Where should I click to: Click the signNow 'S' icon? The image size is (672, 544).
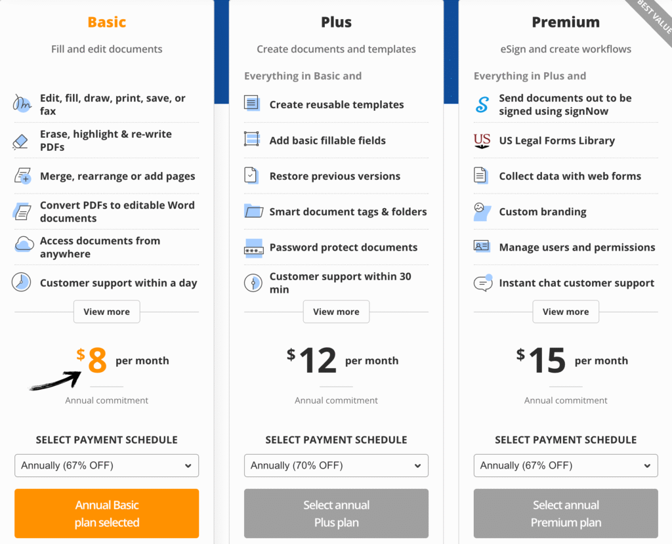point(482,105)
